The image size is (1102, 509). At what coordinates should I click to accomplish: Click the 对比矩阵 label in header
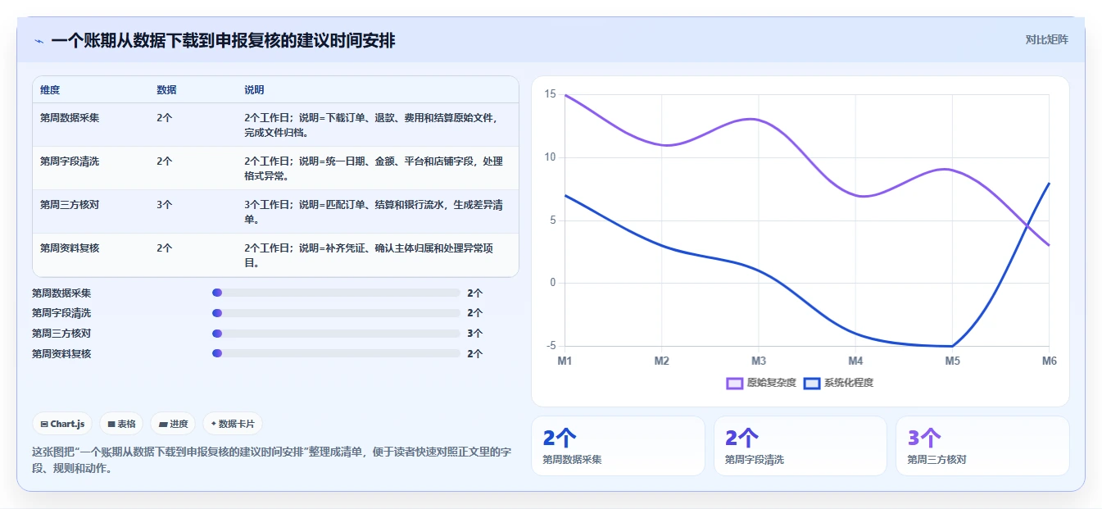coord(1046,39)
